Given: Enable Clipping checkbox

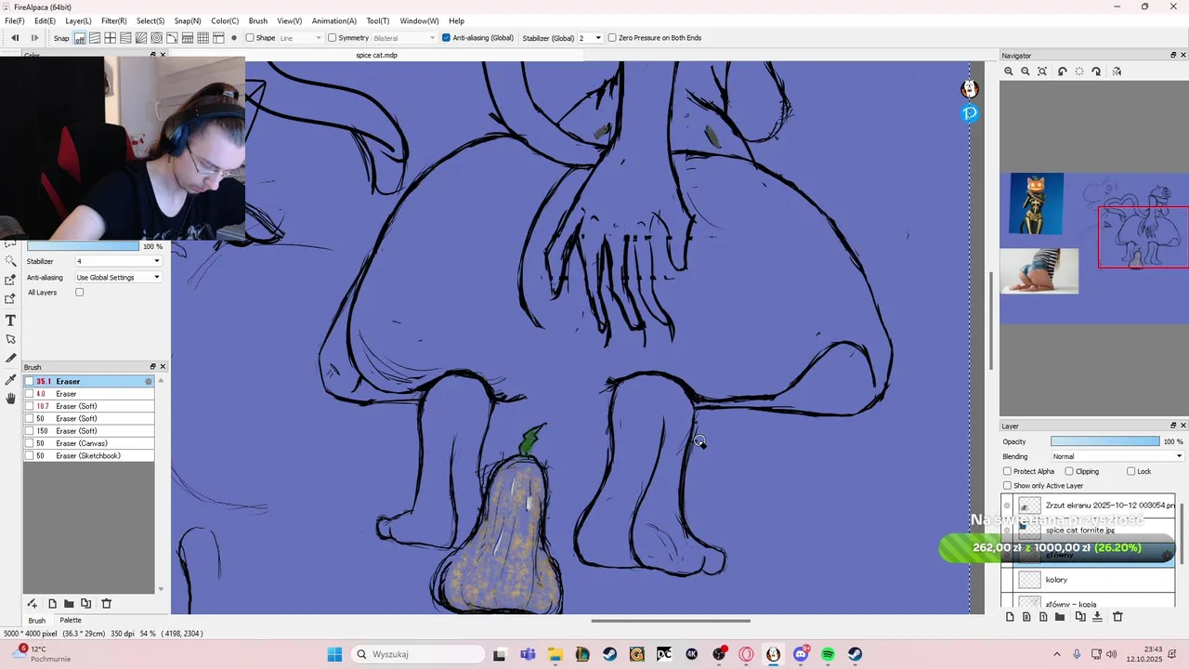Looking at the screenshot, I should (1069, 471).
